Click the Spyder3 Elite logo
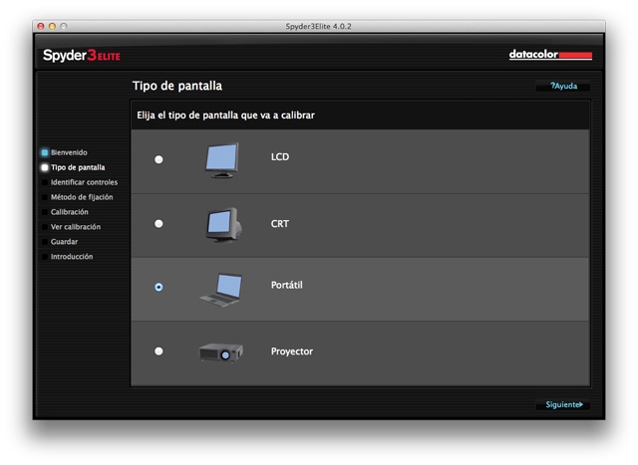 (x=82, y=56)
